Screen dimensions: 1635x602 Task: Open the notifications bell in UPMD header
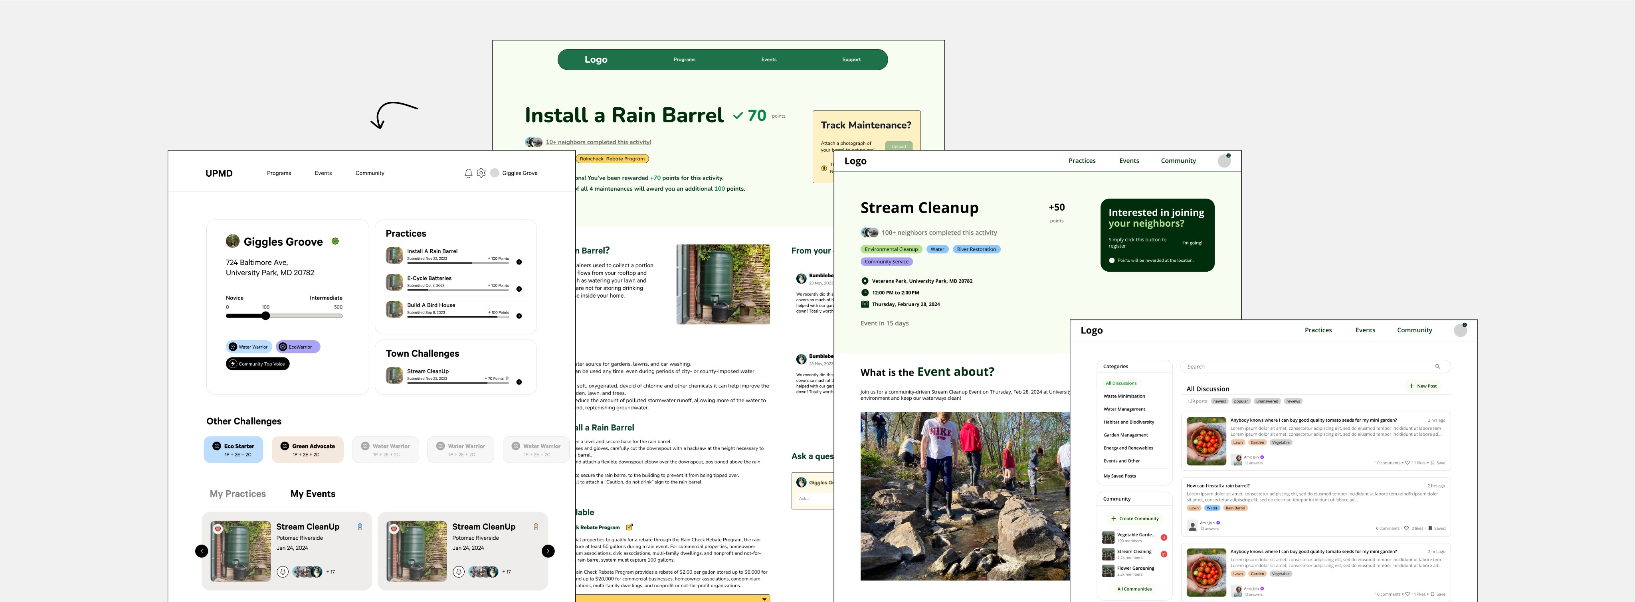468,173
